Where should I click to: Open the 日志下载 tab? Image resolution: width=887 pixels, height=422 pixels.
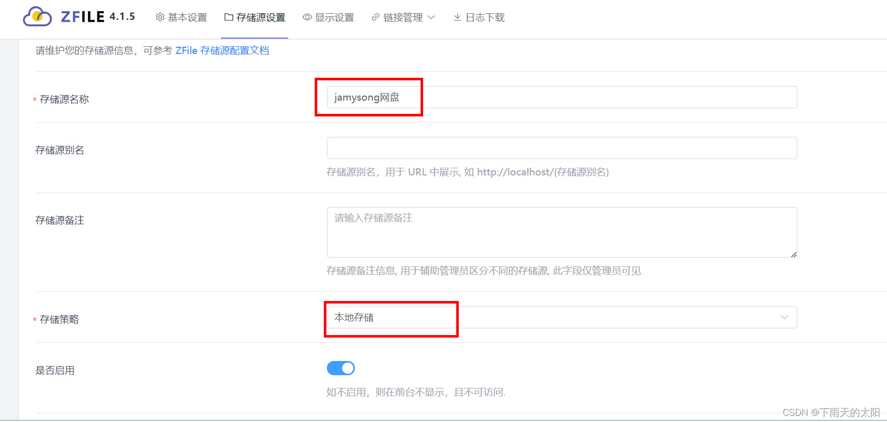coord(479,18)
